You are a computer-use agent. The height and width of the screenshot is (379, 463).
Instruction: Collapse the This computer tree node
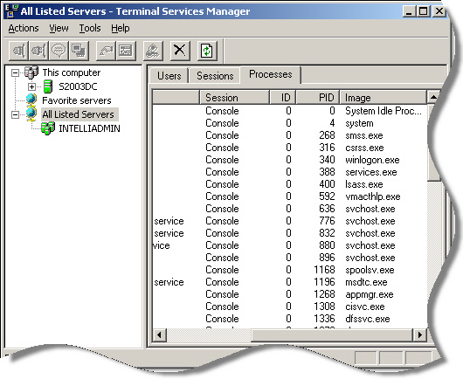point(15,72)
